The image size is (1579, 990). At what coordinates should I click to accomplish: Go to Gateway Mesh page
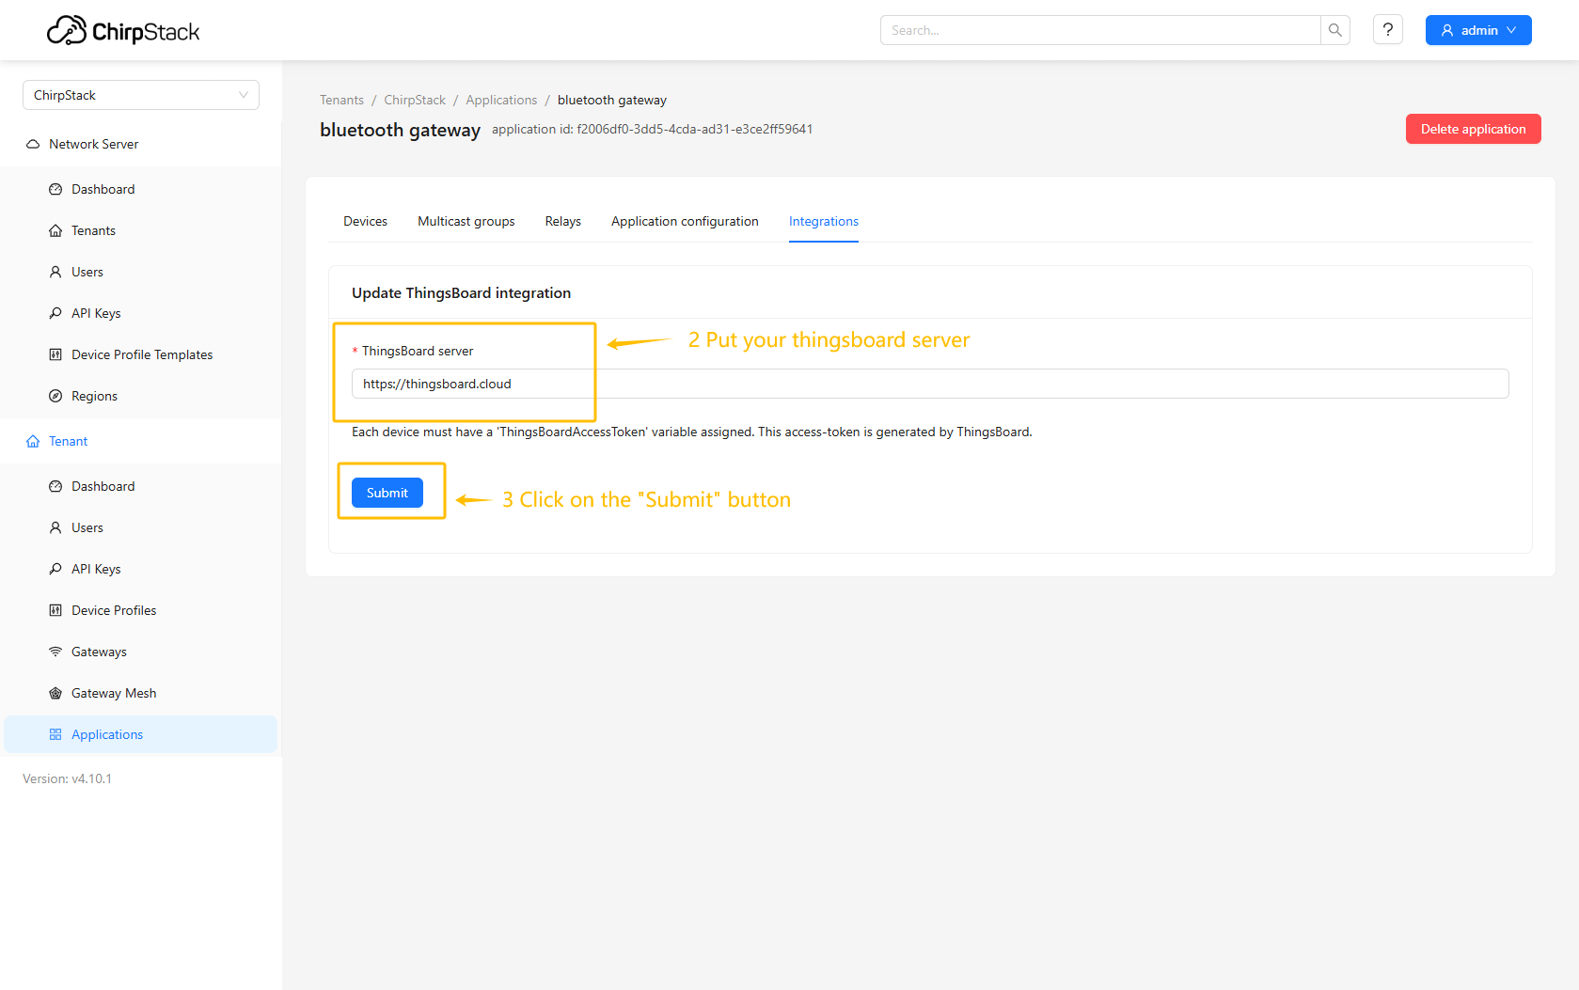tap(114, 693)
